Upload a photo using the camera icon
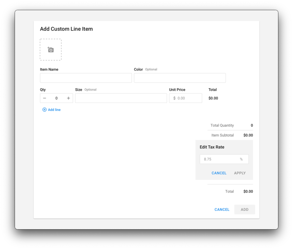 (51, 50)
